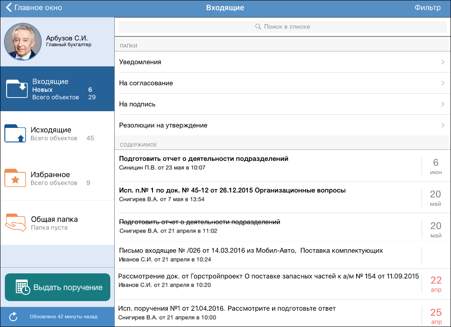Open the Избранное star folder icon

click(15, 178)
